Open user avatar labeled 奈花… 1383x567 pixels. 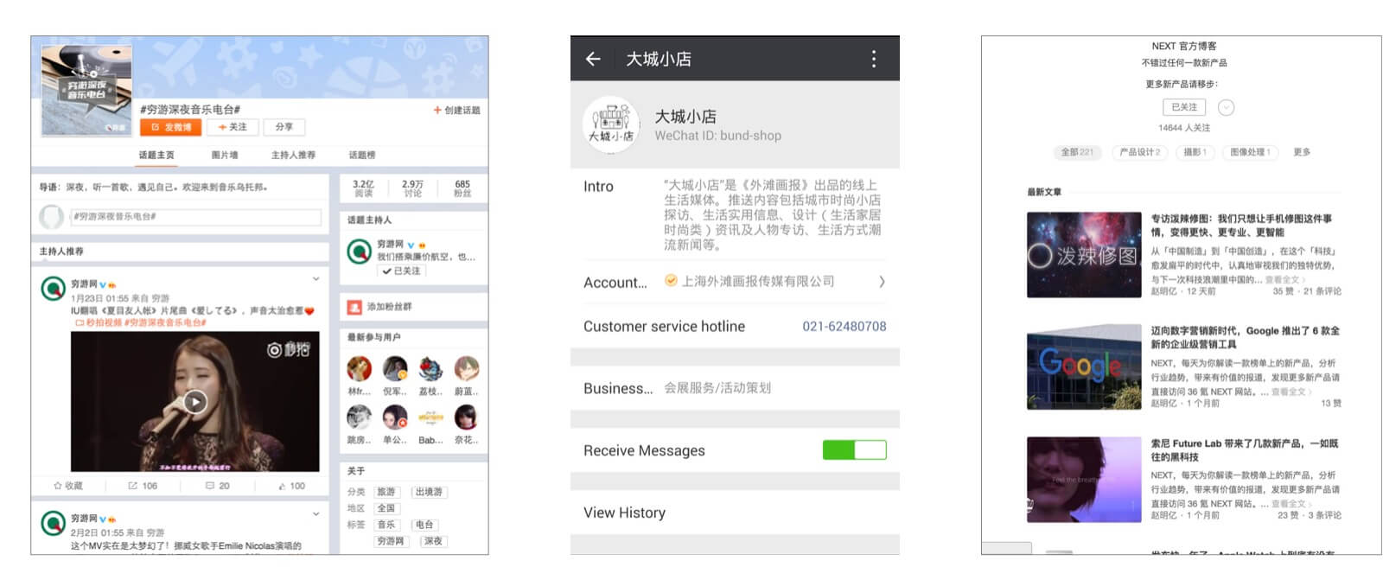click(467, 417)
